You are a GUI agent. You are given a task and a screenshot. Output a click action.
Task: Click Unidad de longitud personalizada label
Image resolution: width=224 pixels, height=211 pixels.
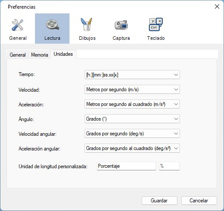pyautogui.click(x=53, y=166)
